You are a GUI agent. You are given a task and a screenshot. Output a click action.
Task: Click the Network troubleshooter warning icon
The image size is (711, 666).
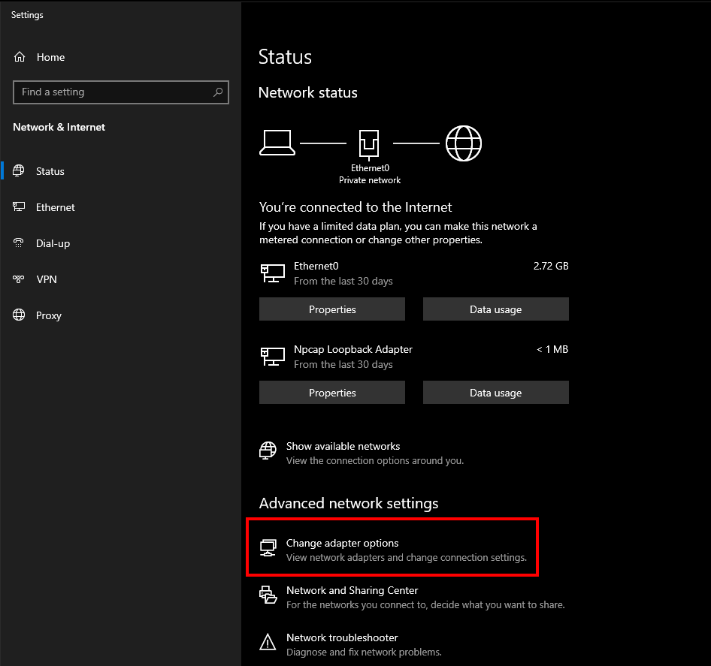tap(268, 642)
